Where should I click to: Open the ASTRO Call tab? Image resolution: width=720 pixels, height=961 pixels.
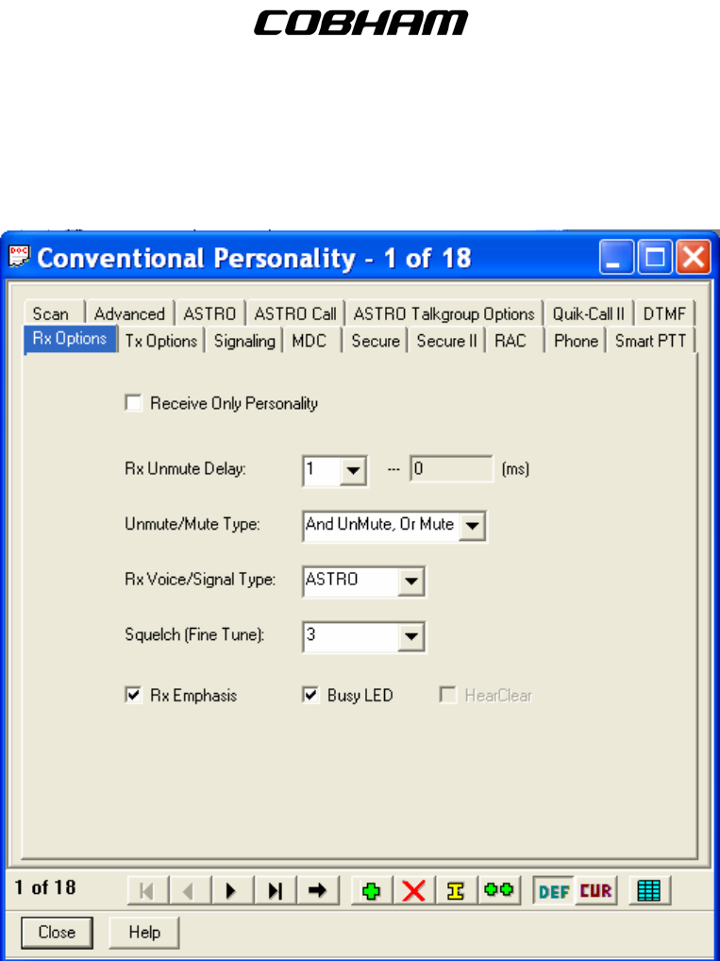click(295, 313)
